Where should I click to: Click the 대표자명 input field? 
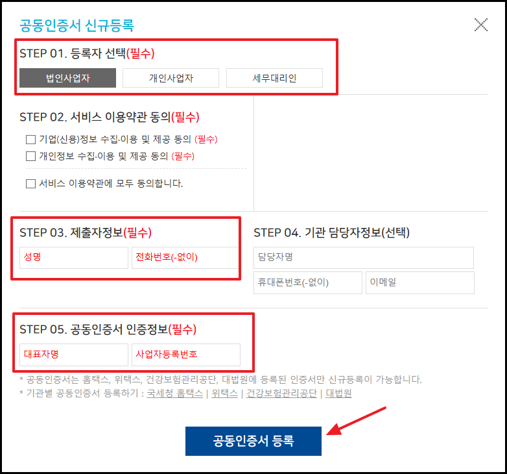74,355
